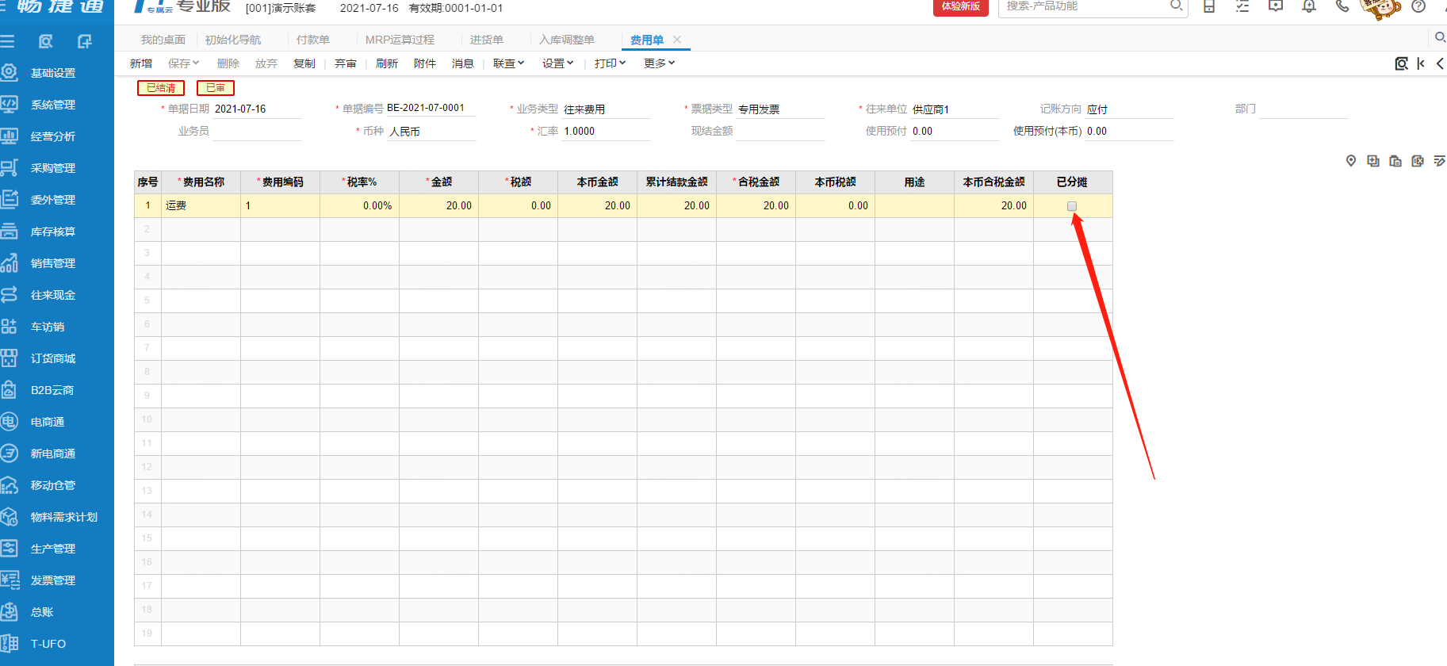
Task: Click the 单据编号 BE-2021-07-0001 value
Action: pos(426,109)
